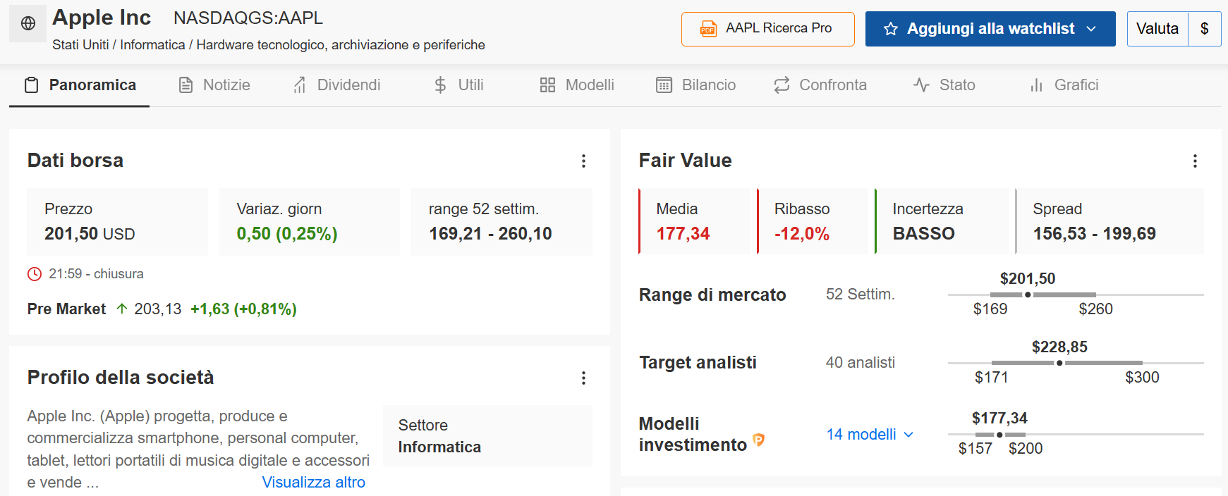The height and width of the screenshot is (496, 1228).
Task: Click the Visualizza altro link
Action: pos(314,483)
